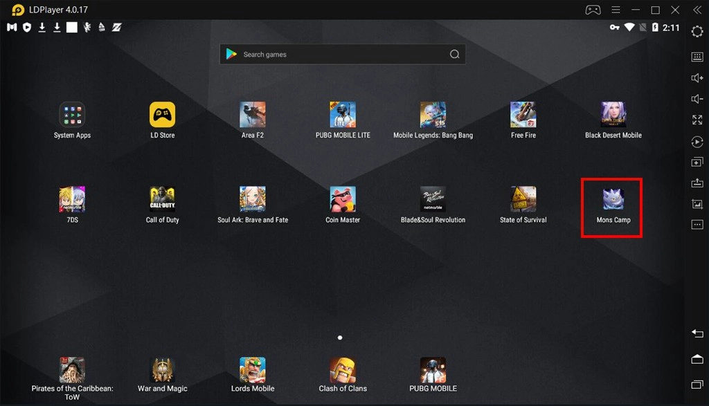This screenshot has height=406, width=709.
Task: Expand more sidebar tools with ellipsis
Action: (x=697, y=225)
